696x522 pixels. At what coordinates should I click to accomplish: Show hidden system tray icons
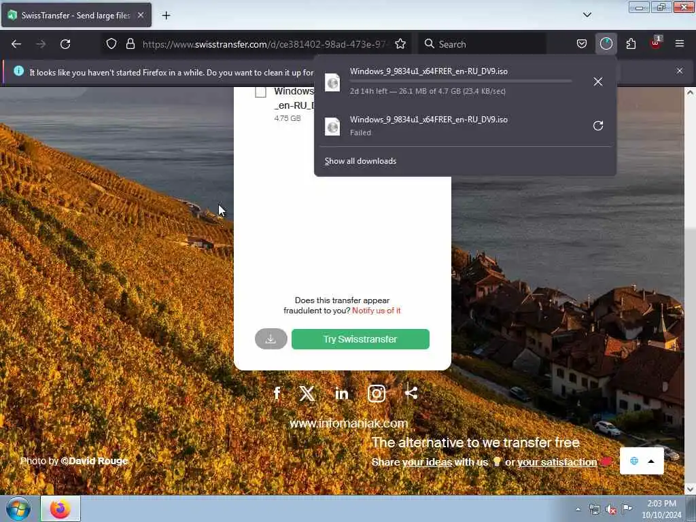578,510
